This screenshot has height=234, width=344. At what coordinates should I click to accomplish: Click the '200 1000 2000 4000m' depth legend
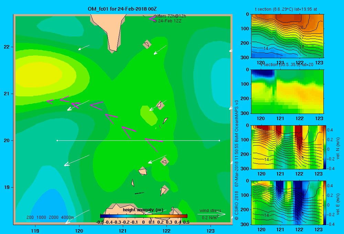(x=50, y=217)
